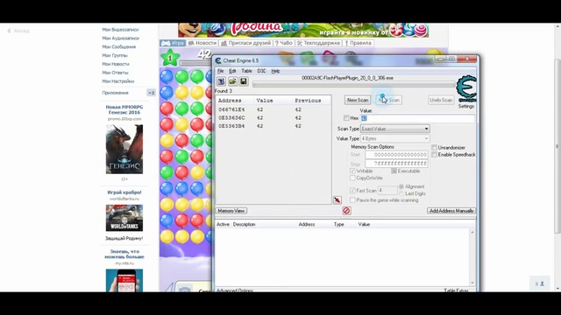This screenshot has width=561, height=315.
Task: Click the address table vertical scrollbar
Action: click(x=472, y=257)
